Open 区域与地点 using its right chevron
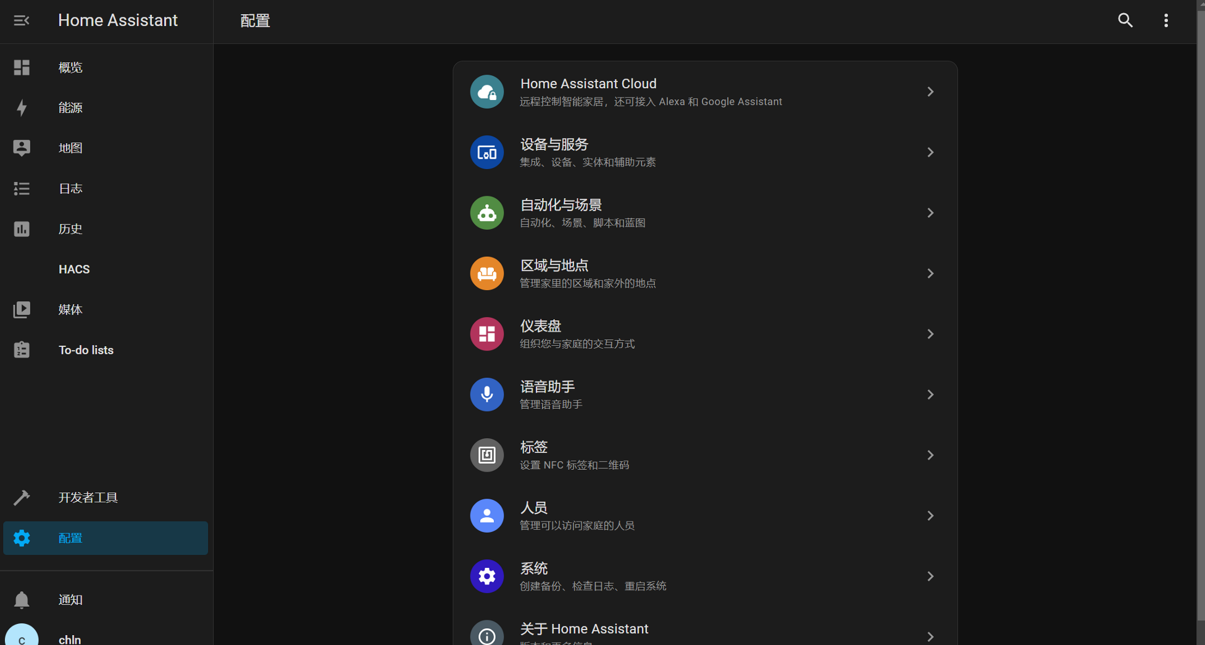 point(930,273)
